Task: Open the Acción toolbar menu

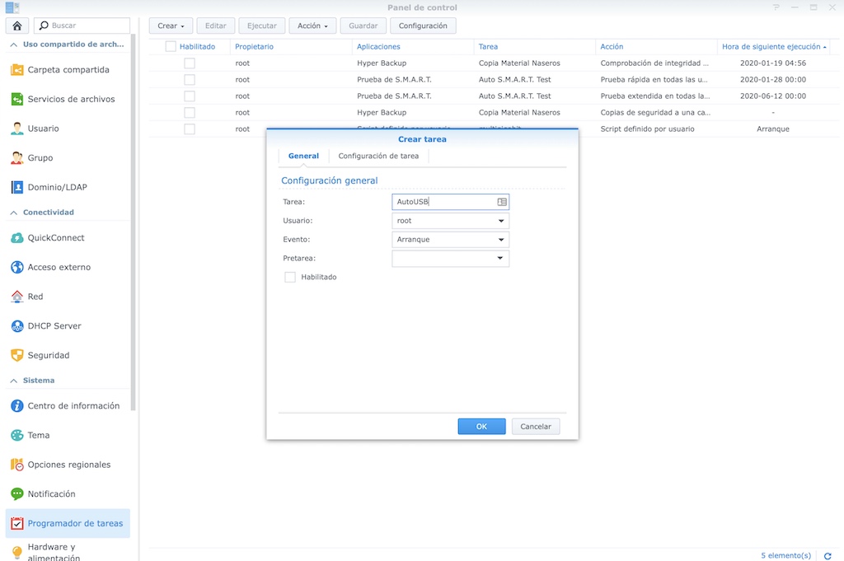Action: click(312, 26)
